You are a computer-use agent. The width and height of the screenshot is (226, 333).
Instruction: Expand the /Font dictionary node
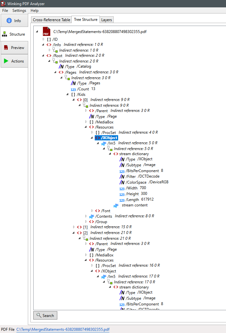coord(93,211)
